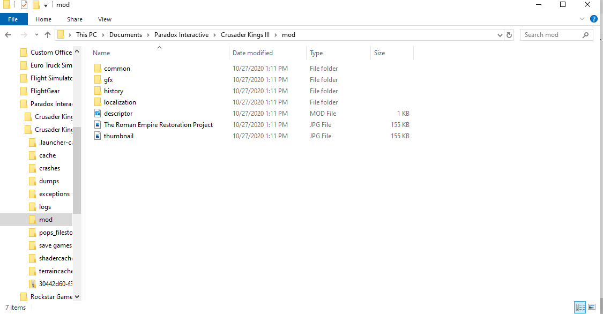Click inside the Search mod field
This screenshot has width=603, height=314.
coord(551,35)
